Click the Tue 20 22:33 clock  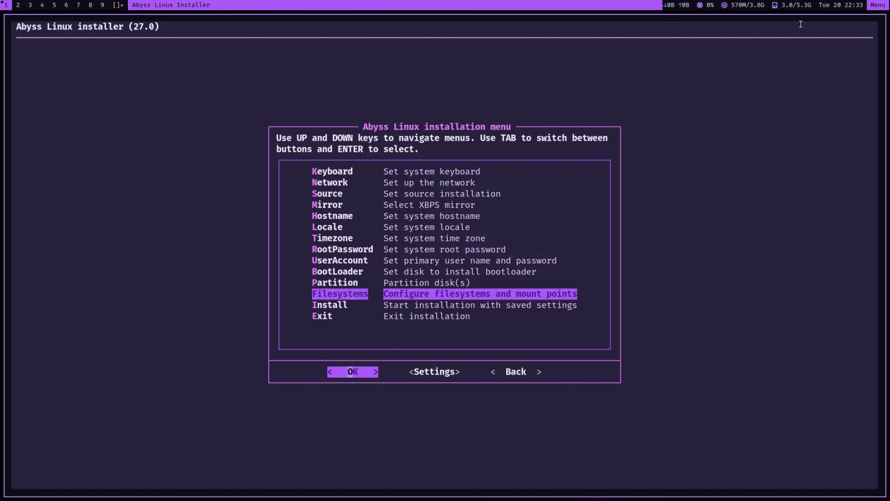pyautogui.click(x=840, y=5)
